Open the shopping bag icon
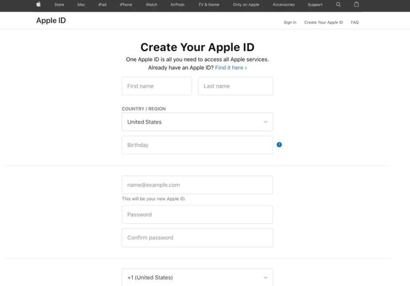 [x=357, y=4]
